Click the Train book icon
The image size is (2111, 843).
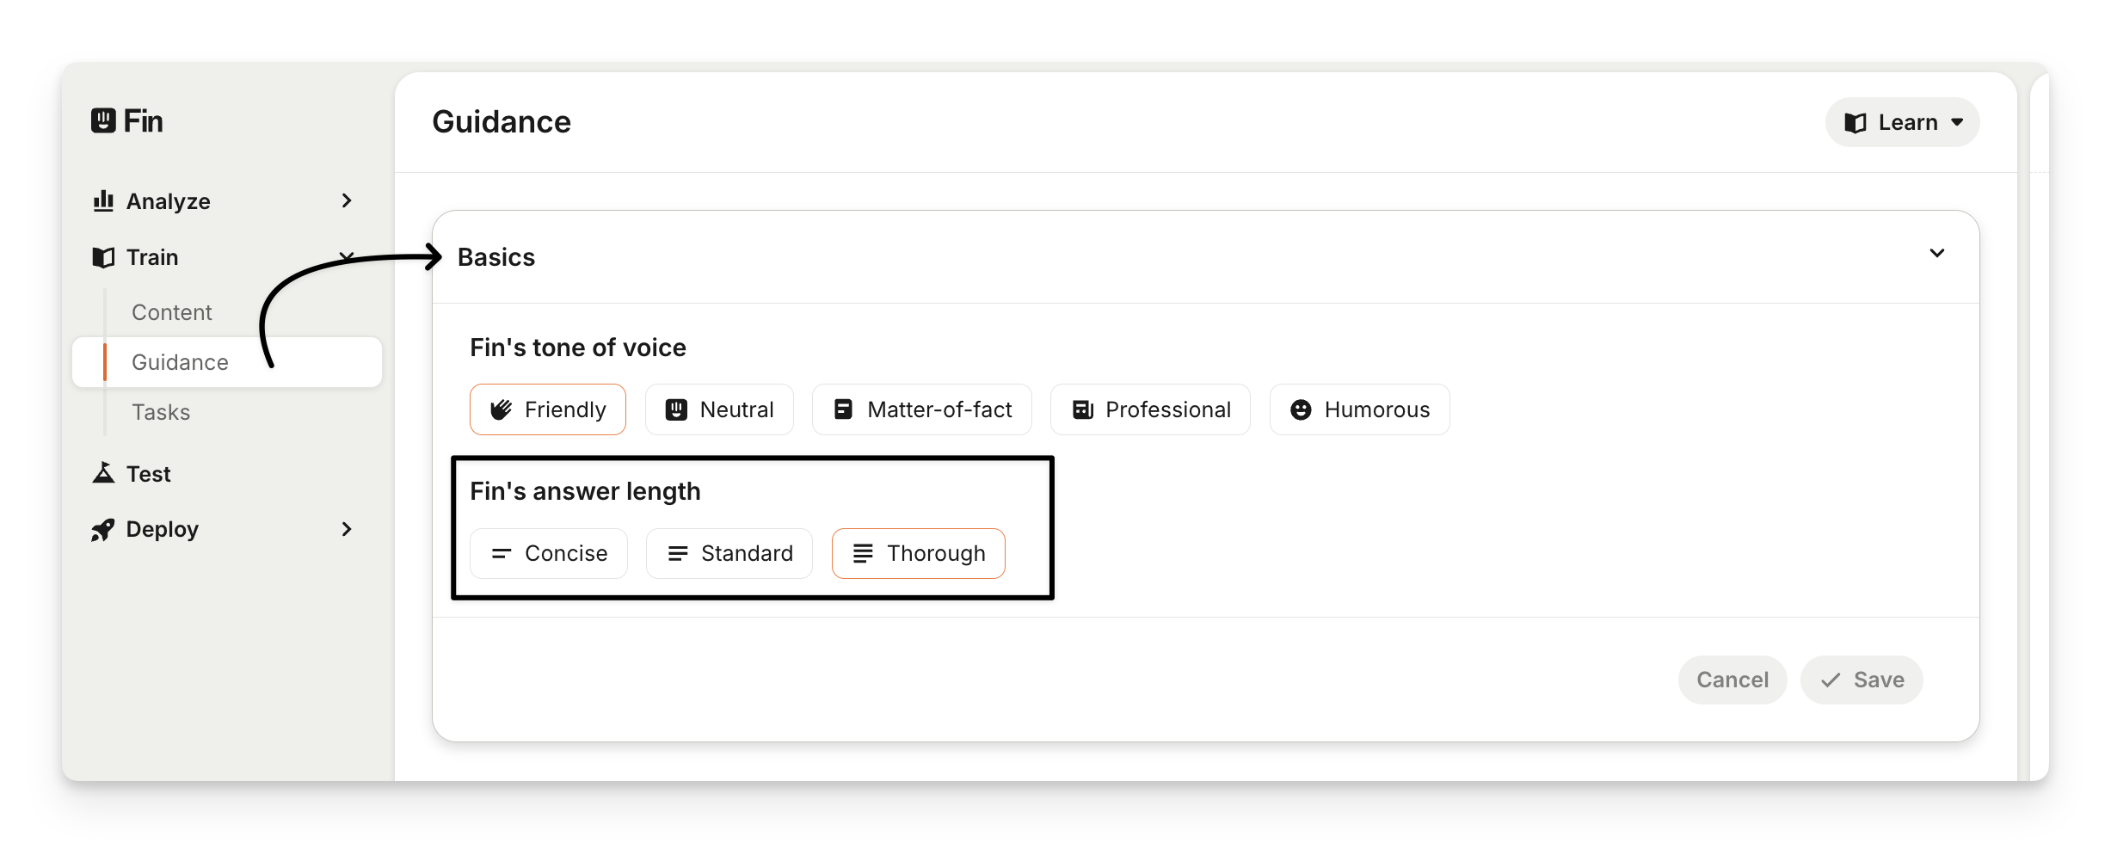tap(103, 257)
